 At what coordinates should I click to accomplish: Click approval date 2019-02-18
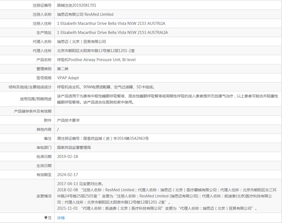[67, 157]
